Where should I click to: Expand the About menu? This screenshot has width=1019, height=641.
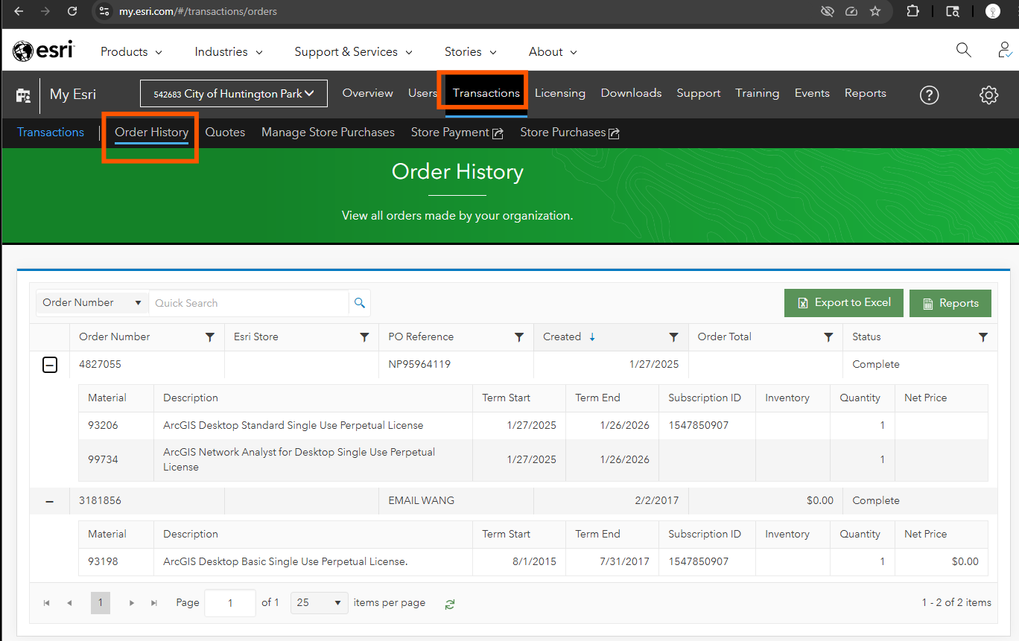553,51
